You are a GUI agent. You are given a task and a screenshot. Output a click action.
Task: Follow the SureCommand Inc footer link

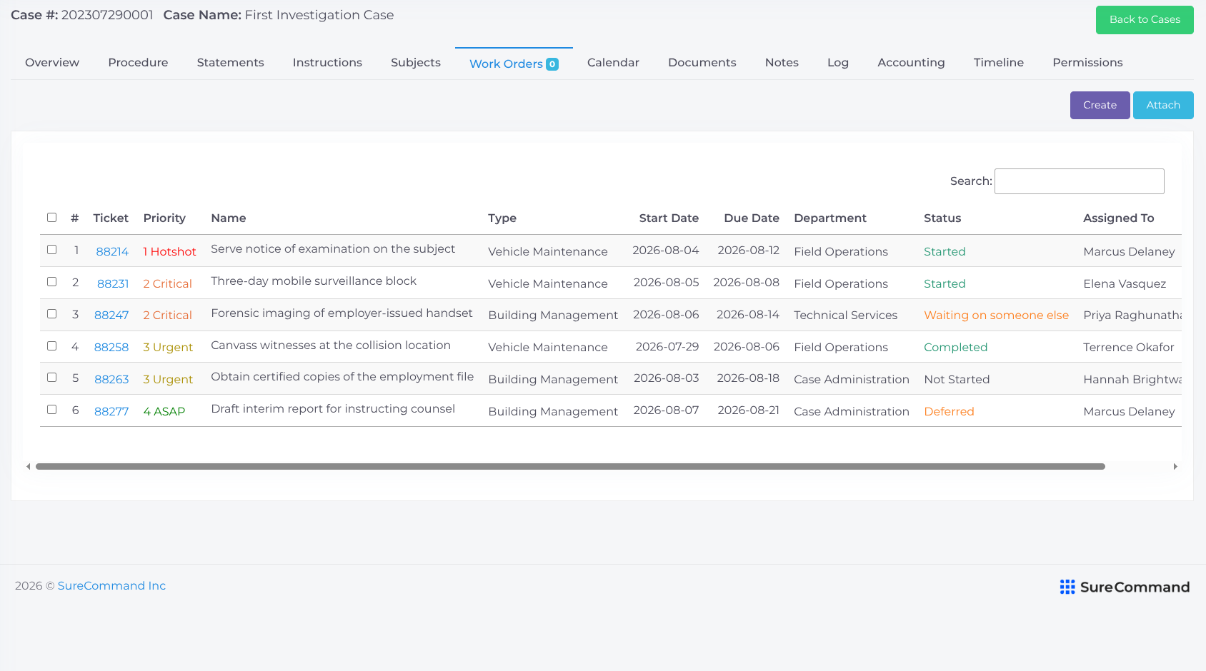pos(111,586)
